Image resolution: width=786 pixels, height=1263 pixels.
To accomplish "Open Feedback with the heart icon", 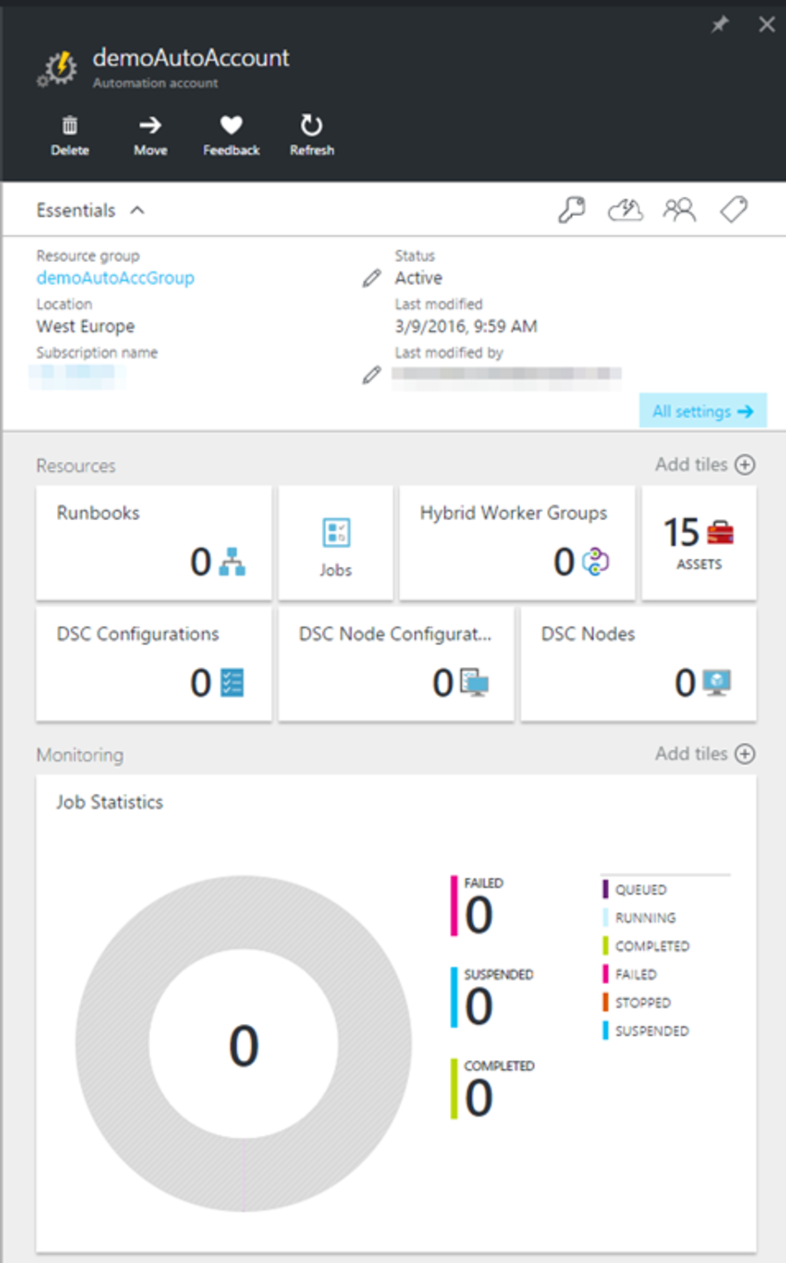I will coord(231,124).
